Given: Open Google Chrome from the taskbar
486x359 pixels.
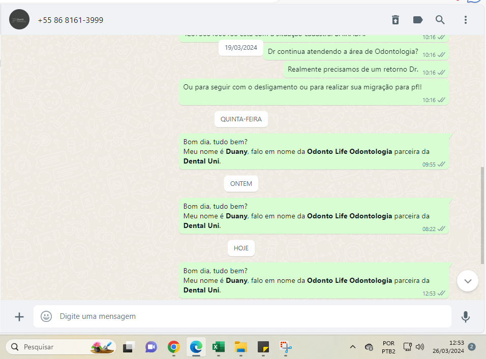Looking at the screenshot, I should tap(173, 347).
